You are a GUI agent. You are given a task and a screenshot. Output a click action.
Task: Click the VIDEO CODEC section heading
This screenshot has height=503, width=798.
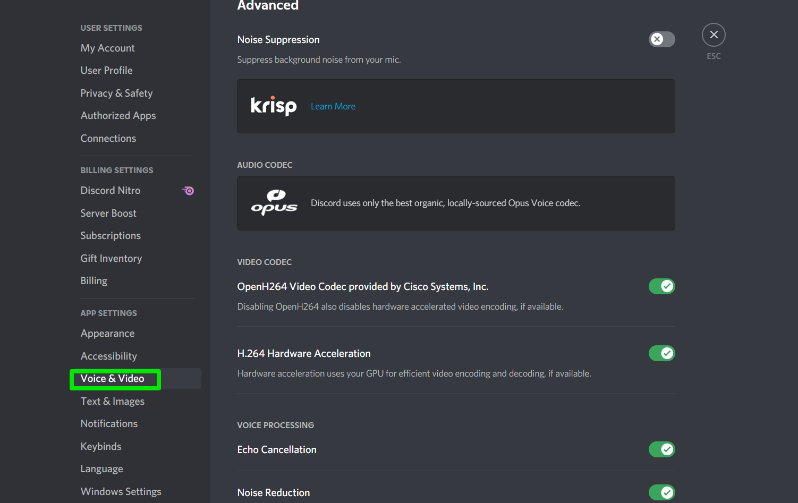tap(264, 262)
